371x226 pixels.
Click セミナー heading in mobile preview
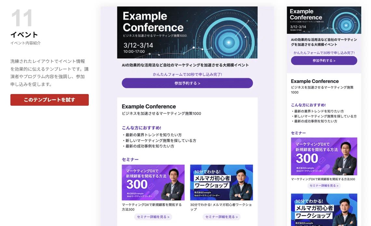pyautogui.click(x=298, y=133)
